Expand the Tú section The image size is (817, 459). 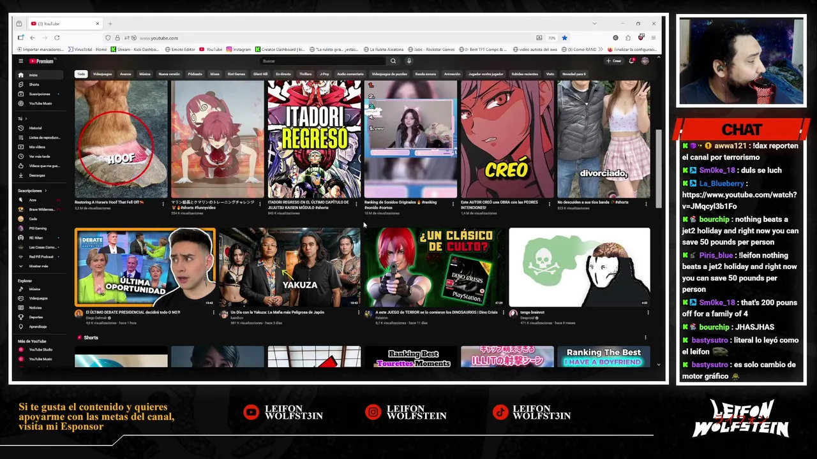(x=23, y=119)
